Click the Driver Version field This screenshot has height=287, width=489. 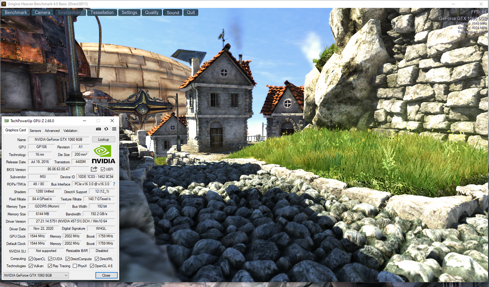(x=71, y=221)
